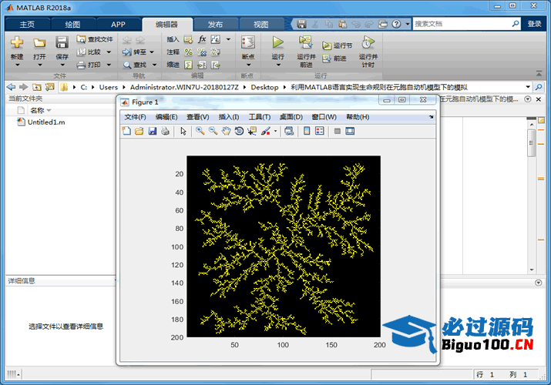Click the zoom in tool in Figure toolbar
Screen dimensions: 551x385
[x=200, y=132]
